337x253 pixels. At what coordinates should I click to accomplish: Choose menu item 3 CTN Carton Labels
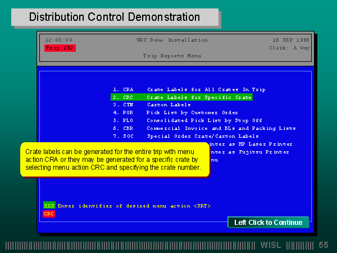(x=152, y=105)
